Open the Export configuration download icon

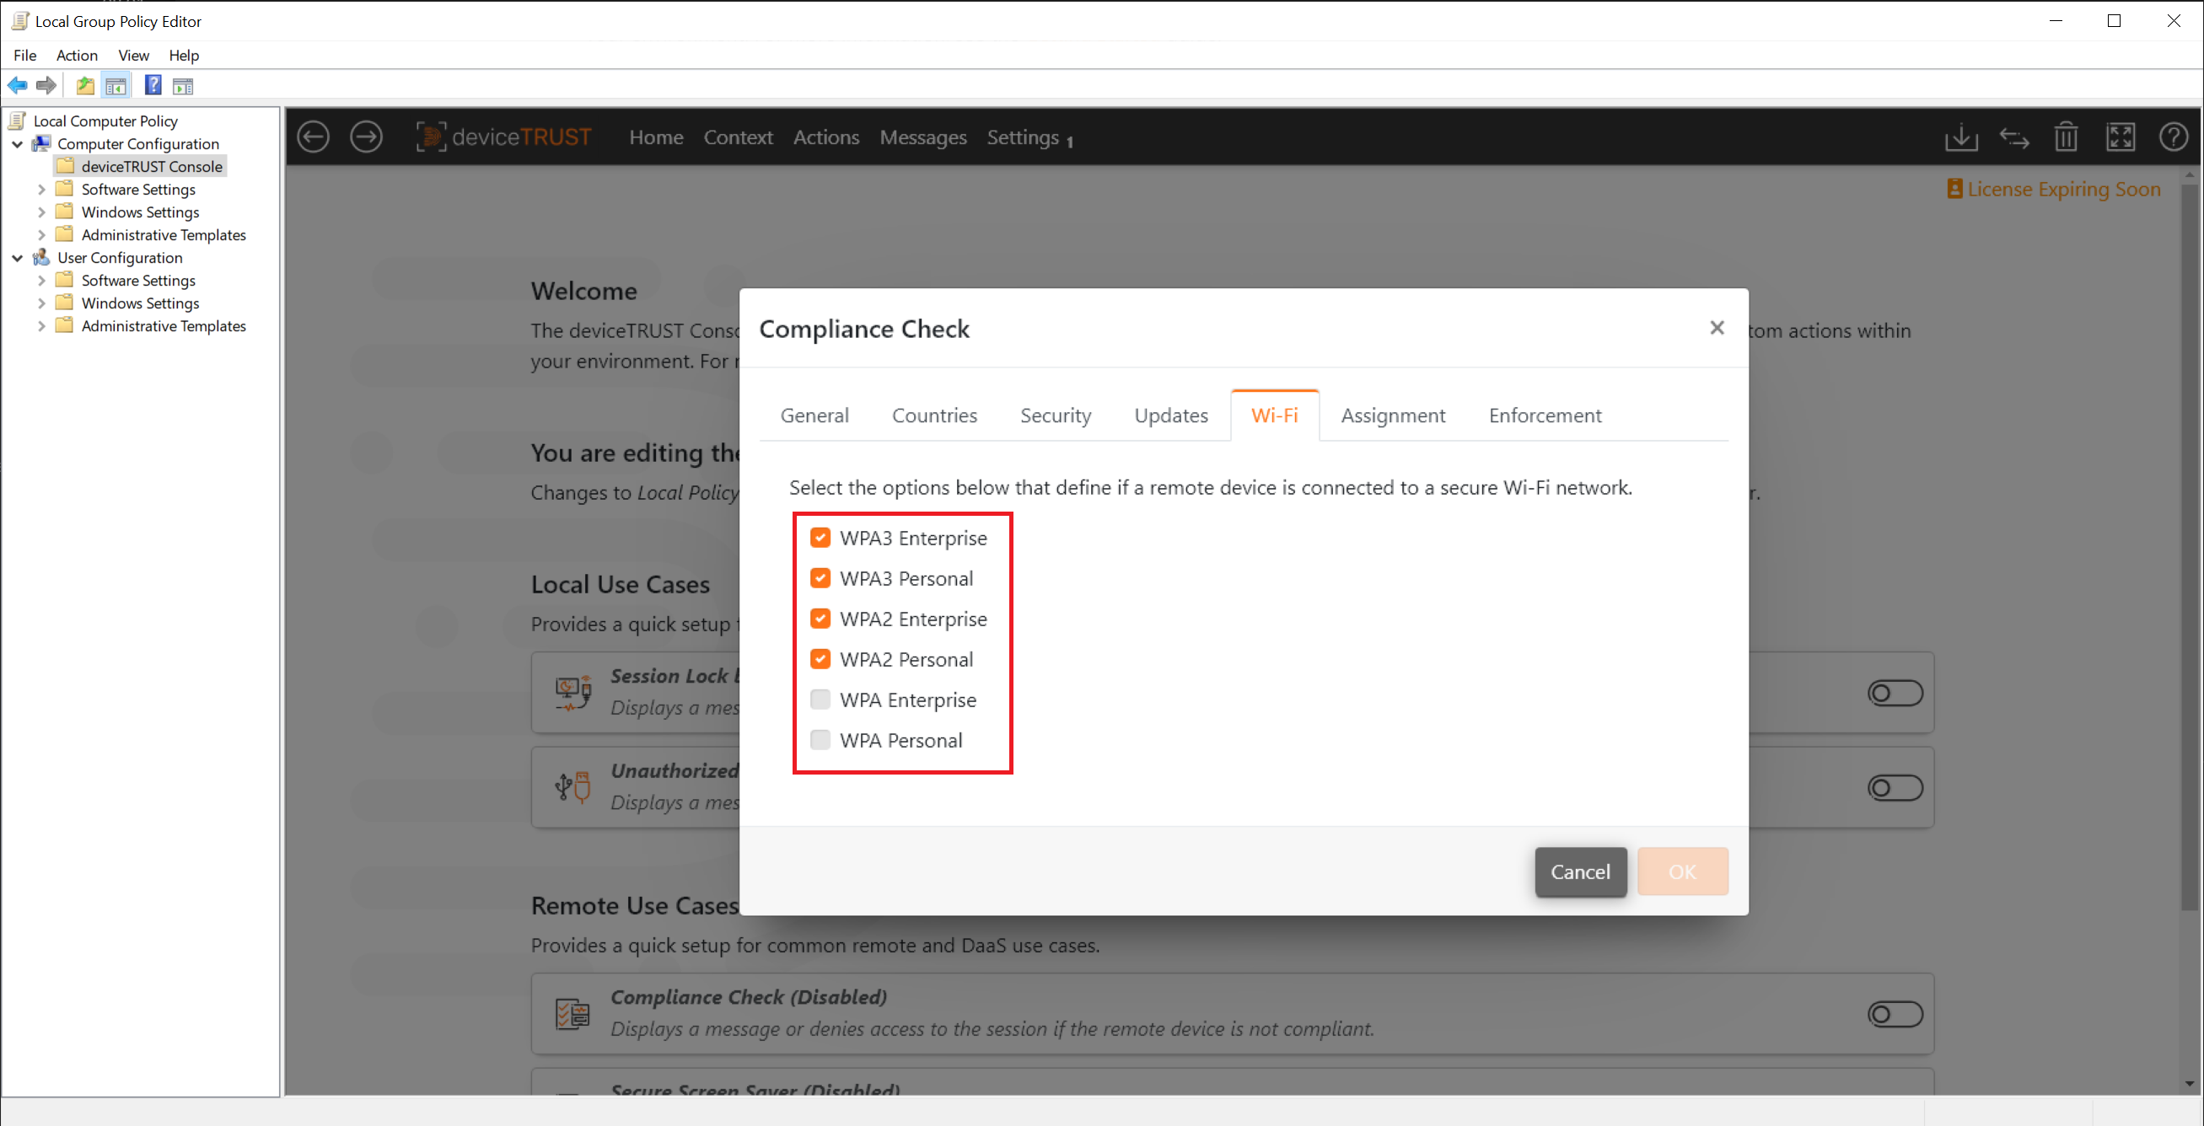(x=1961, y=137)
